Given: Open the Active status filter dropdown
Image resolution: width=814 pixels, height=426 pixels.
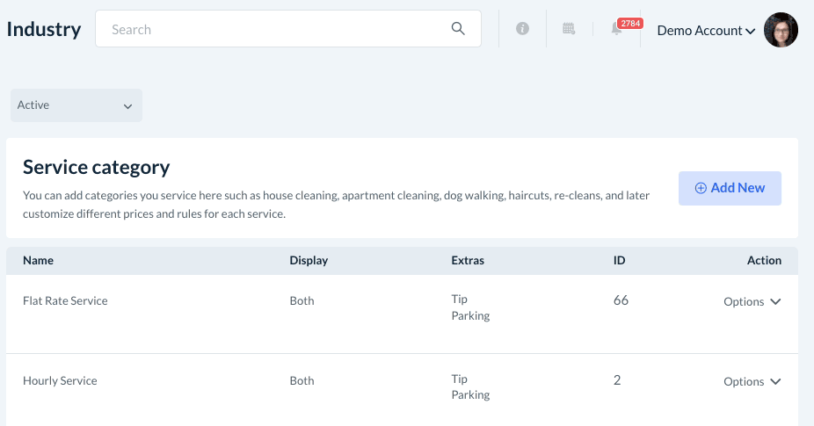Looking at the screenshot, I should pos(76,105).
